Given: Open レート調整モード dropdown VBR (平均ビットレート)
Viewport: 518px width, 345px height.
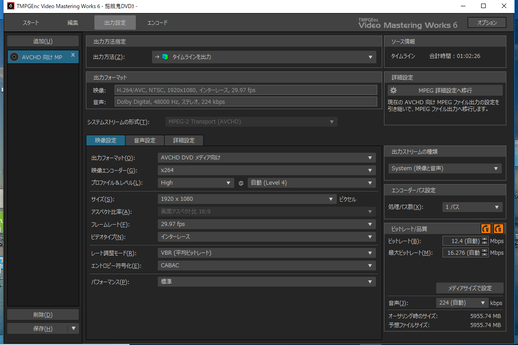Looking at the screenshot, I should point(267,253).
